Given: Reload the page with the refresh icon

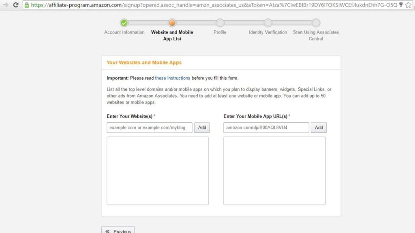Looking at the screenshot, I should pyautogui.click(x=16, y=5).
